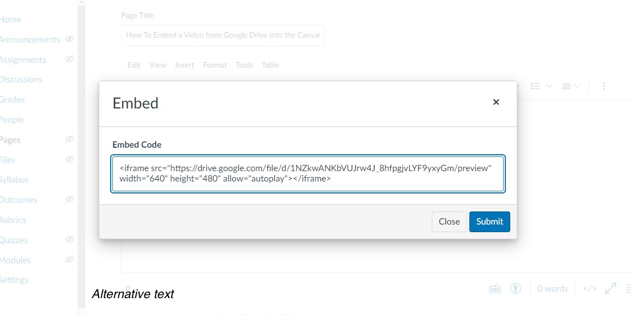
Task: Switch to HTML editor view icon
Action: click(589, 289)
